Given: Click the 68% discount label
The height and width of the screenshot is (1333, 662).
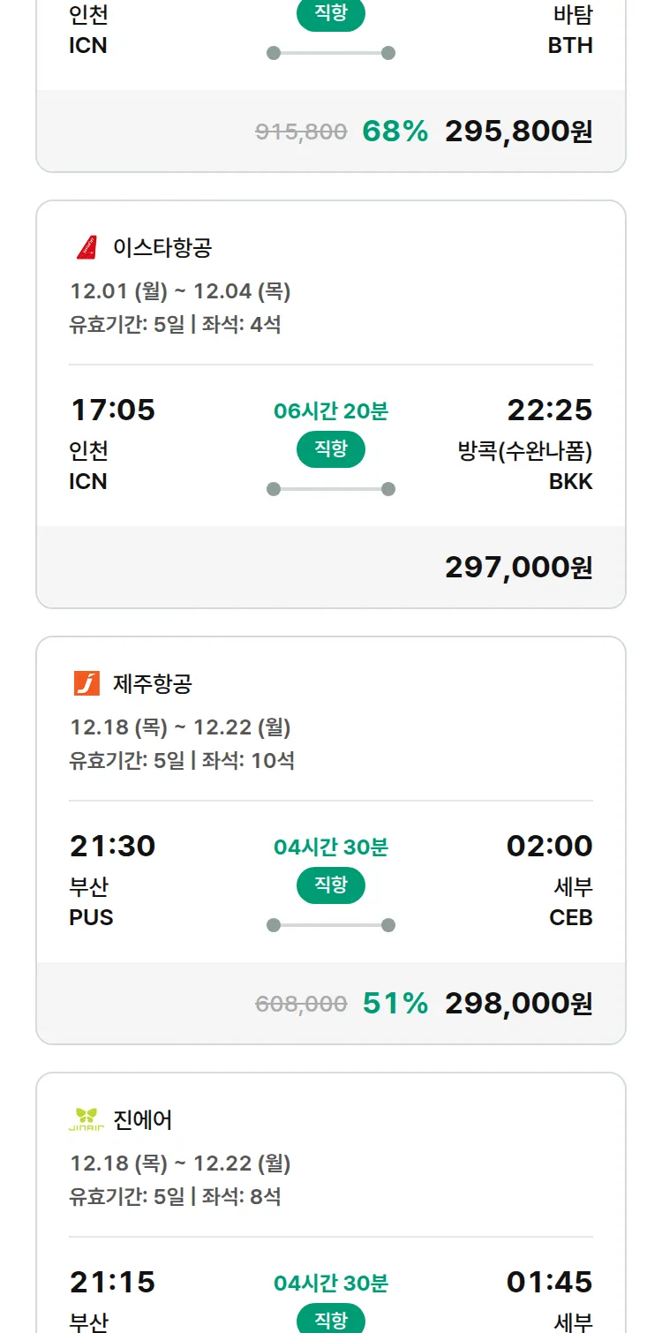Looking at the screenshot, I should [395, 132].
